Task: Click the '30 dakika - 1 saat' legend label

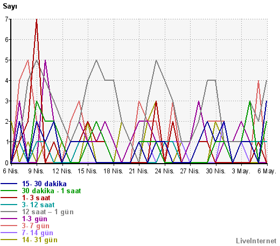Action: [x=51, y=191]
